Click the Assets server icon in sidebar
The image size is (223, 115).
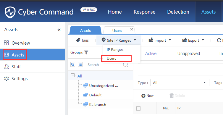click(x=7, y=55)
